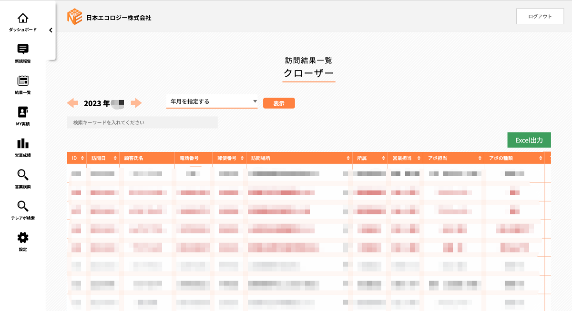Open 設定 gear icon

[x=23, y=238]
